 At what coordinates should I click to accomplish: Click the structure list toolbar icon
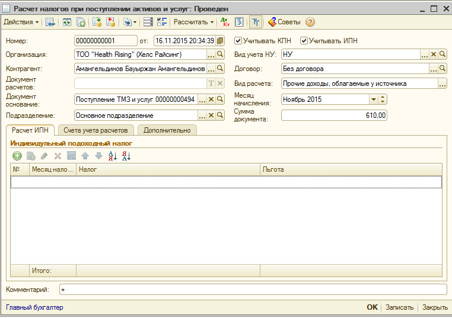click(x=148, y=22)
